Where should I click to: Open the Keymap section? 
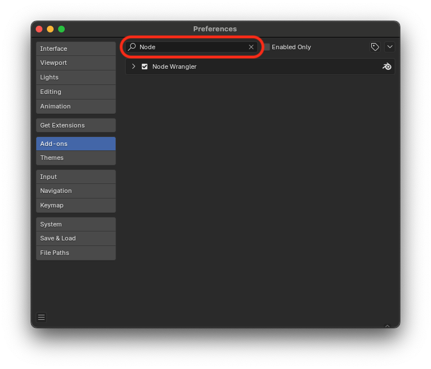point(76,206)
